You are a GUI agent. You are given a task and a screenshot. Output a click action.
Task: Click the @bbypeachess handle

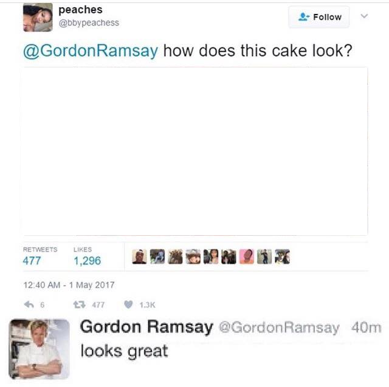[89, 23]
